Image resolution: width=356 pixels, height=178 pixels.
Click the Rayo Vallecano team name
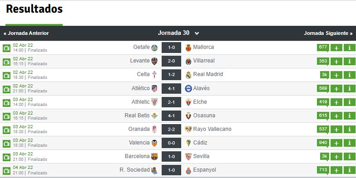(x=213, y=129)
